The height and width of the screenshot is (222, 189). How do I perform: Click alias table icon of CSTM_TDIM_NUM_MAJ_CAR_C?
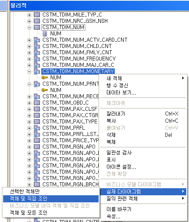coord(37,65)
